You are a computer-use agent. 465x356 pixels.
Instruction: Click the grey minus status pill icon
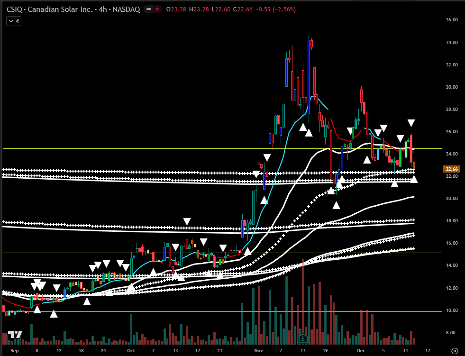(x=149, y=9)
